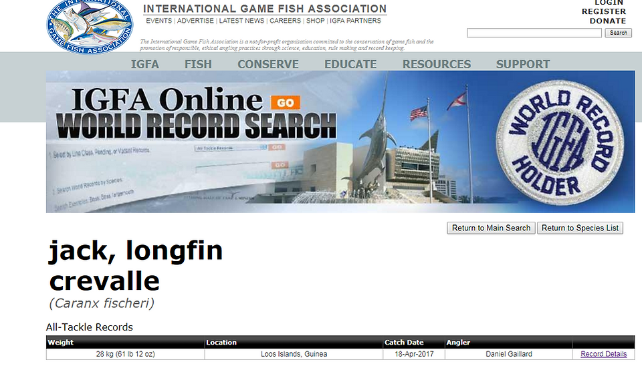642x368 pixels.
Task: Click the IGFA circular fish logo
Action: 90,27
